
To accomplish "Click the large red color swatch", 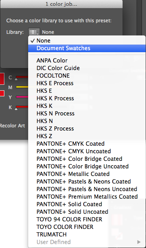I will pyautogui.click(x=2, y=78).
